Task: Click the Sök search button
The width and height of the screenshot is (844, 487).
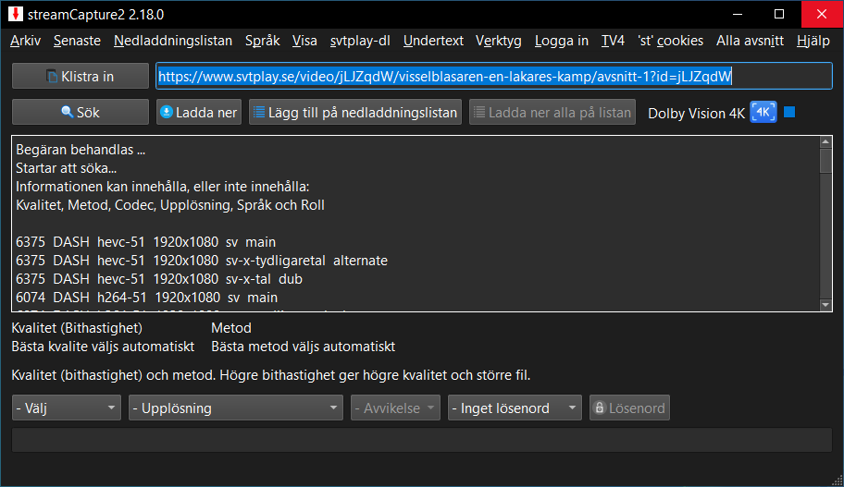Action: (x=81, y=113)
